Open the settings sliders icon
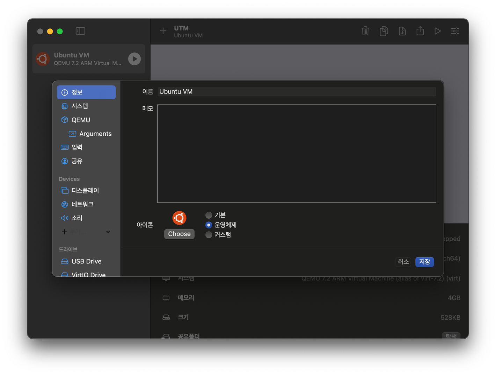The width and height of the screenshot is (496, 375). coord(455,31)
